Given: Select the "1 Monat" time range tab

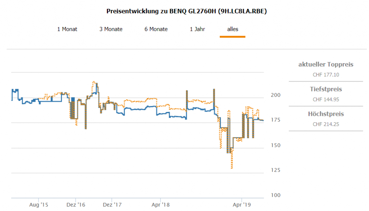Looking at the screenshot, I should (67, 29).
